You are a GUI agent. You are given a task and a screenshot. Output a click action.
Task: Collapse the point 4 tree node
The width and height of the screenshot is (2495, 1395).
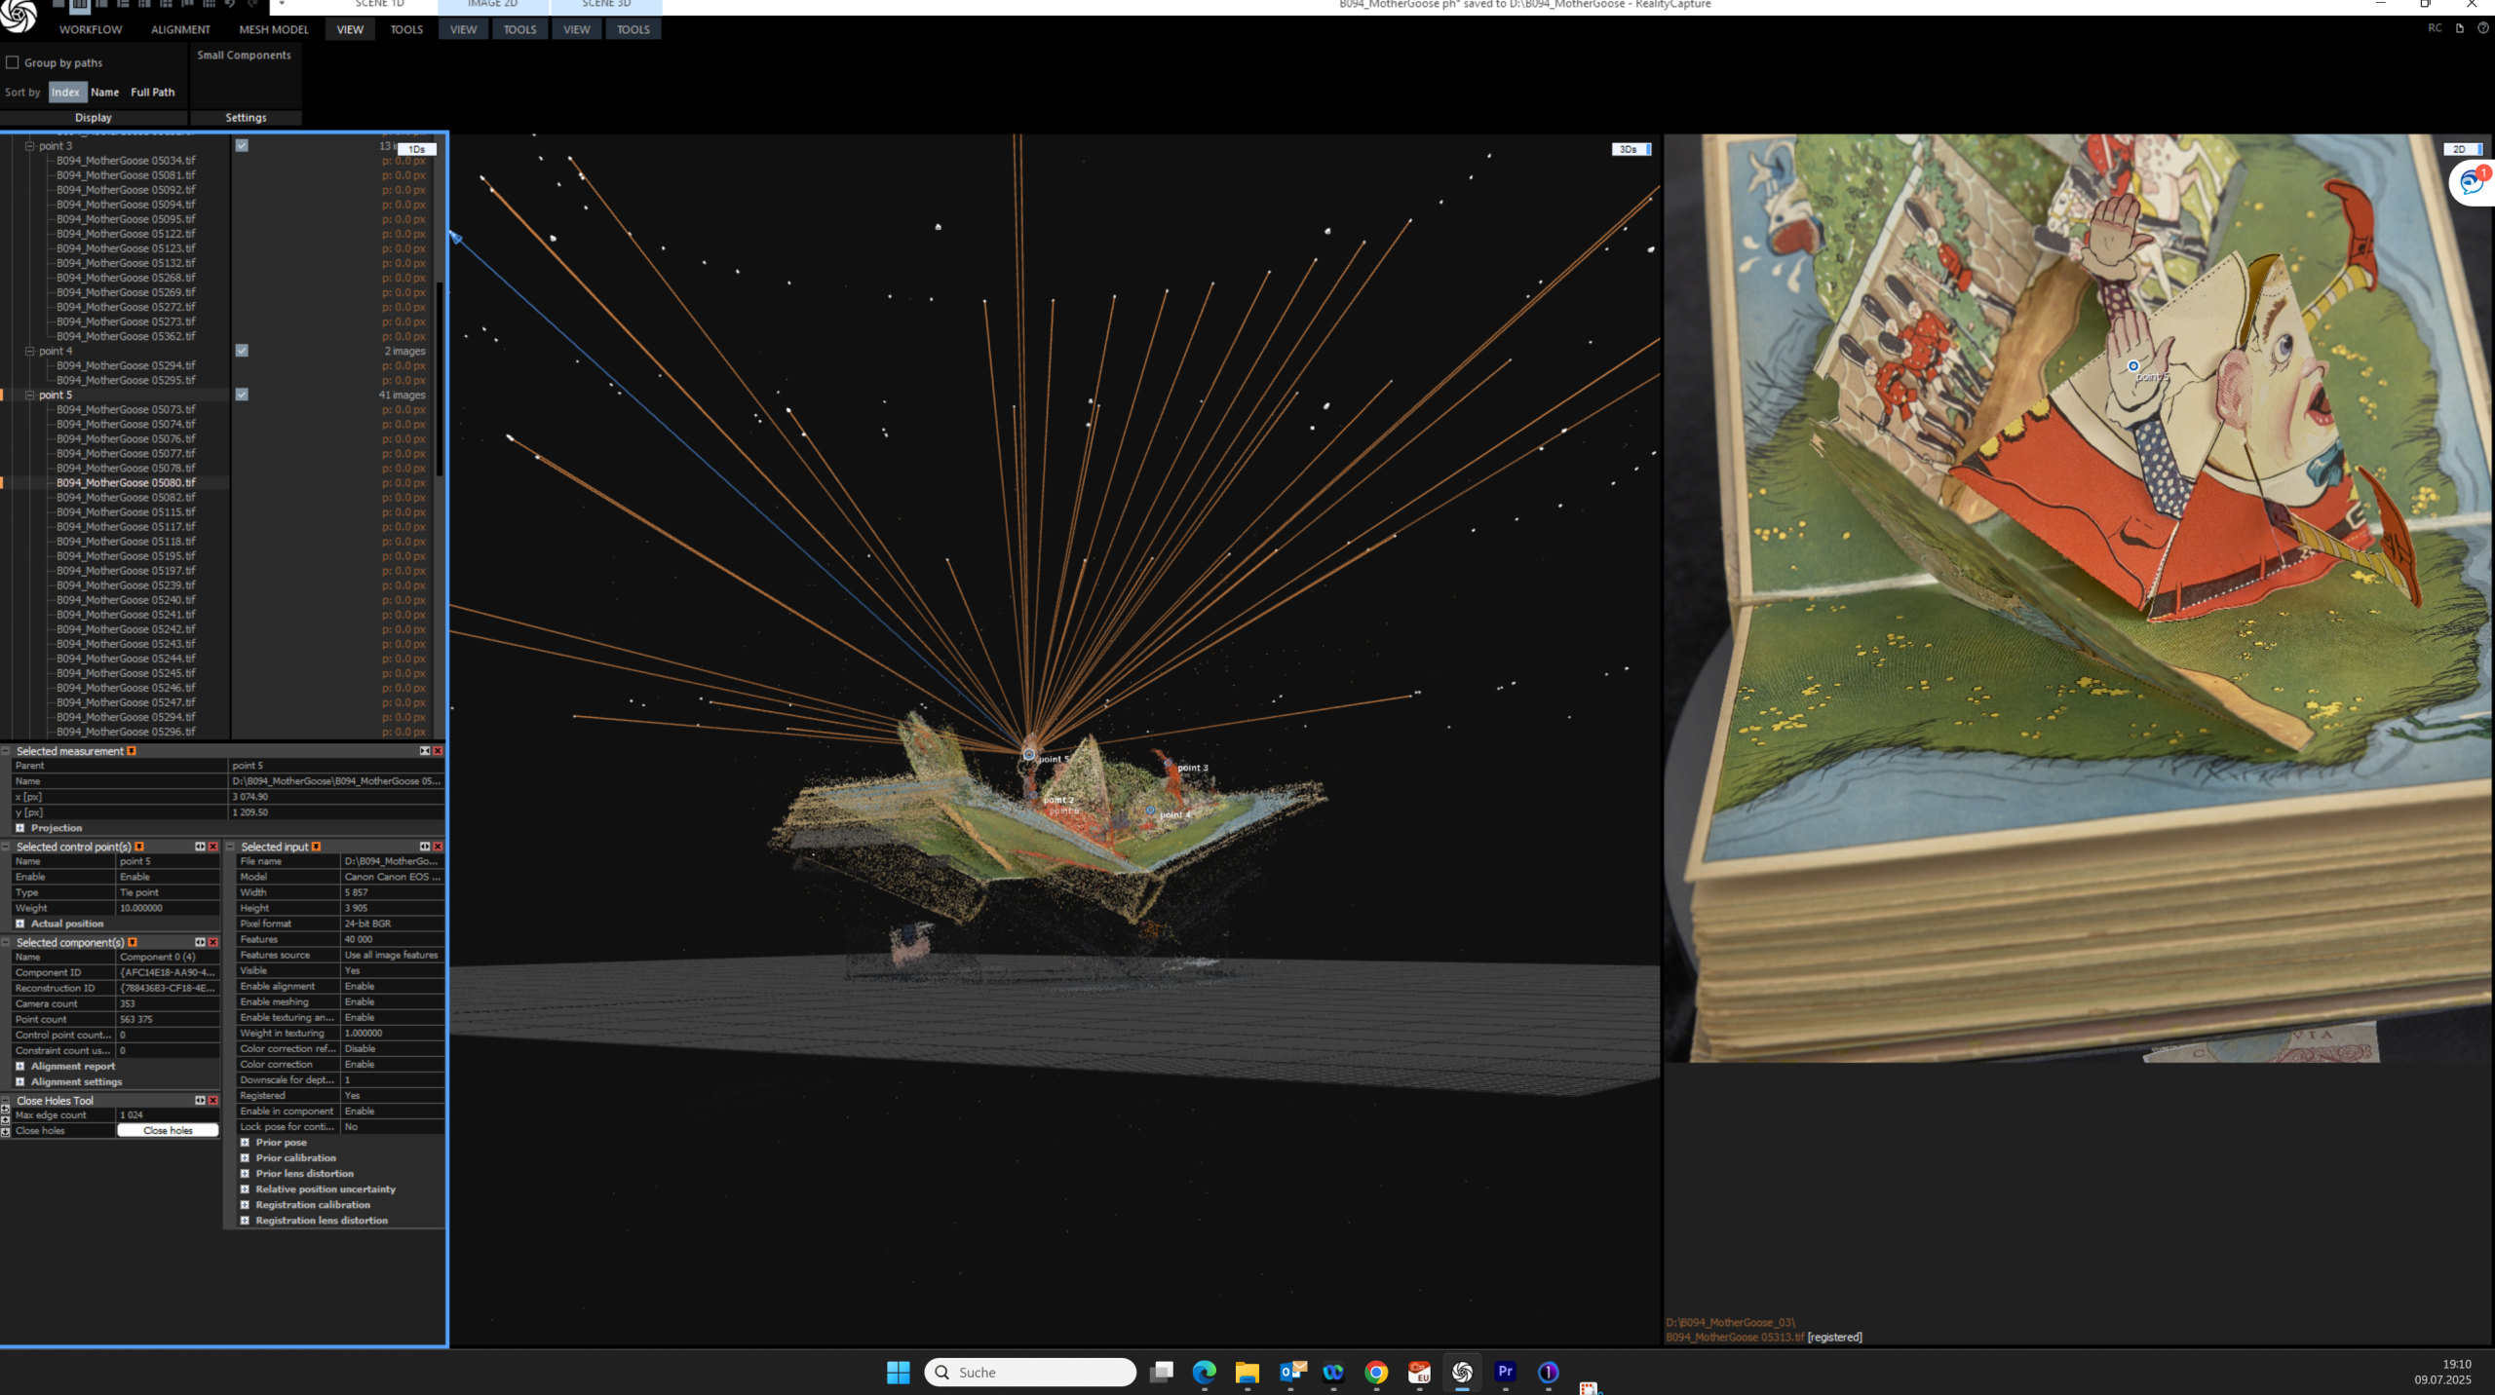tap(30, 351)
